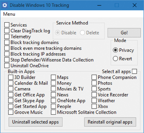The height and width of the screenshot is (133, 144).
Task: Tick Voice Recorder checkbox
Action: [x=94, y=94]
